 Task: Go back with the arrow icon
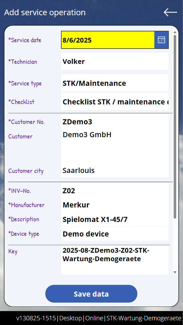tap(171, 12)
